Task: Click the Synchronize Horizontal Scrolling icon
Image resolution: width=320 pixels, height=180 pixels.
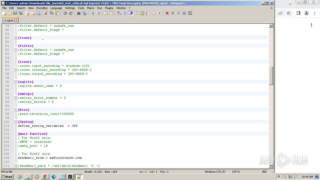Action: [111, 13]
